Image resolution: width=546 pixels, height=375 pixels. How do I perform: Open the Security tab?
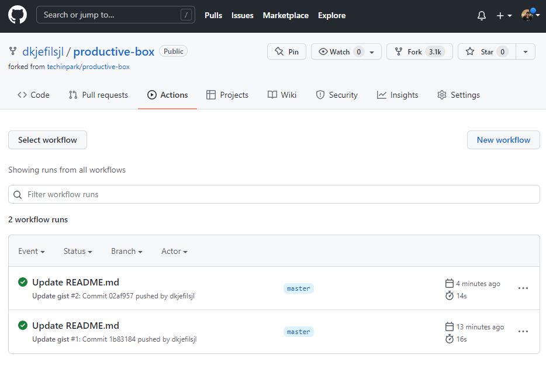click(x=337, y=95)
